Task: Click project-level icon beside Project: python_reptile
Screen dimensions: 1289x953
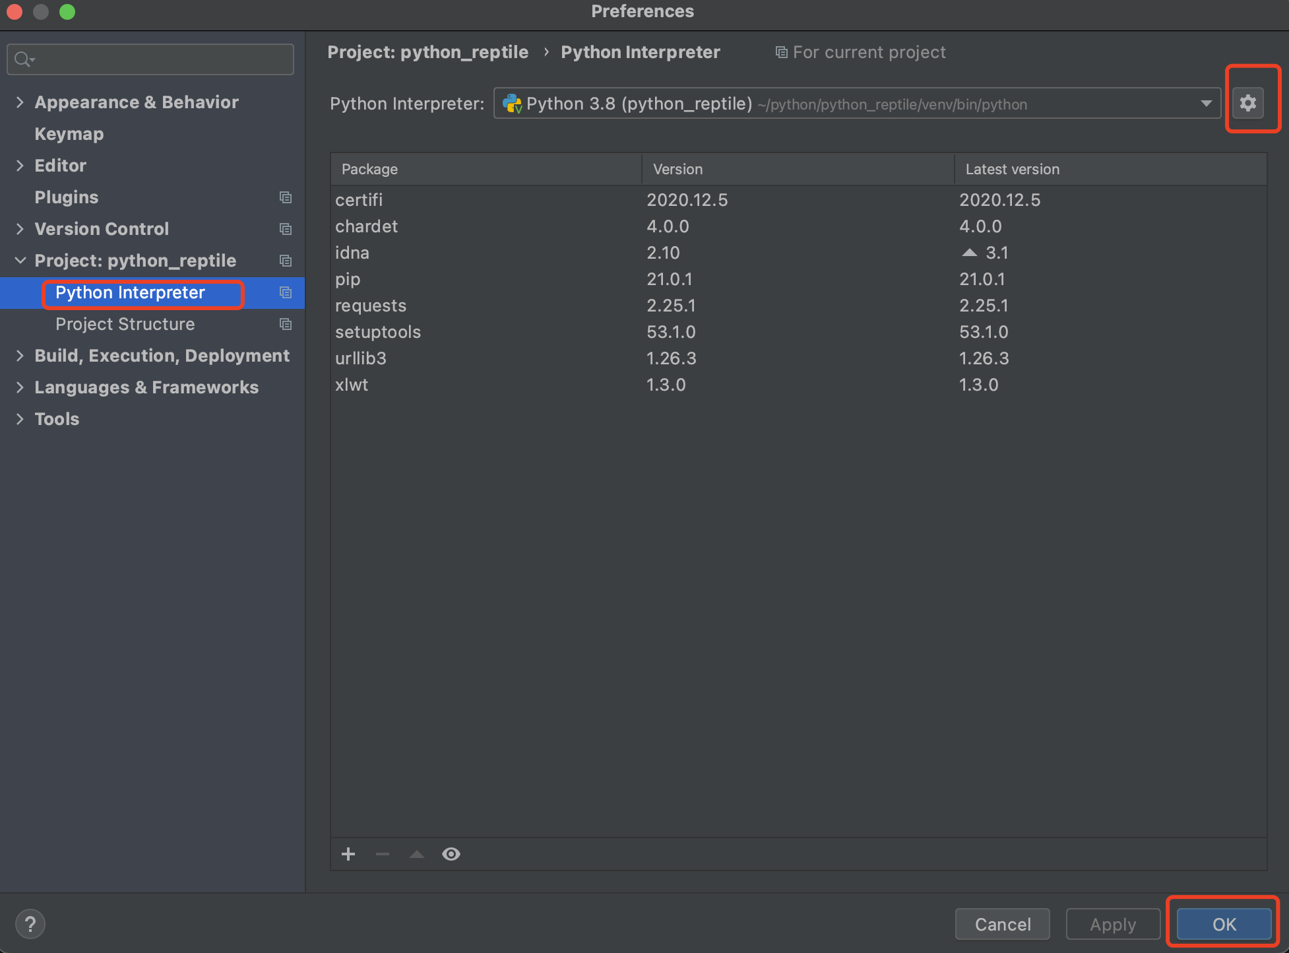Action: (x=286, y=261)
